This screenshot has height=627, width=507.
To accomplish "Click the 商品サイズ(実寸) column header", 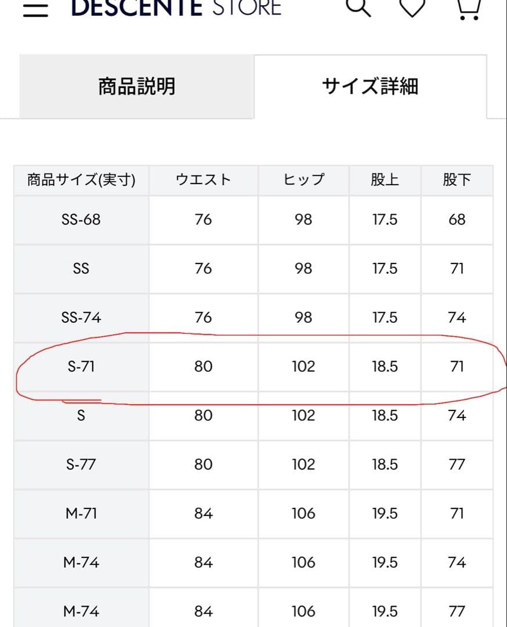I will coord(81,180).
